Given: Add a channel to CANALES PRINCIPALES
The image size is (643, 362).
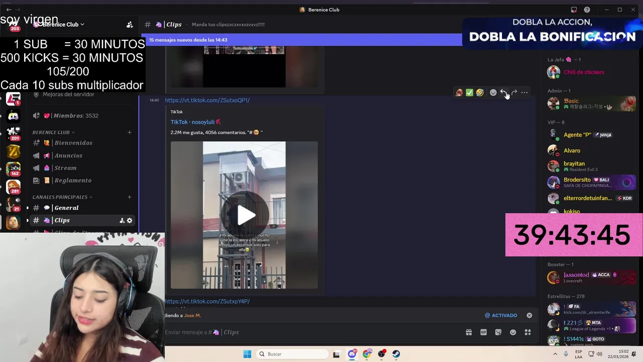Looking at the screenshot, I should 129,197.
